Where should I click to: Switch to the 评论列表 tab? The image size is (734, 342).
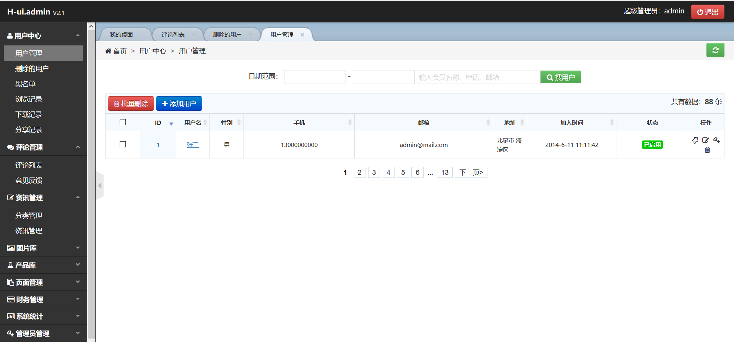(x=173, y=35)
